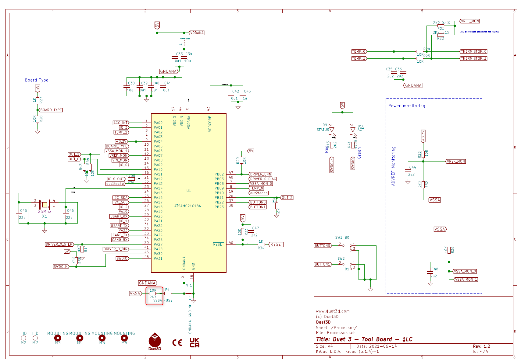Viewport: 521px width, 361px height.
Task: Click the THERMISTOR_0 net label
Action: (x=473, y=51)
